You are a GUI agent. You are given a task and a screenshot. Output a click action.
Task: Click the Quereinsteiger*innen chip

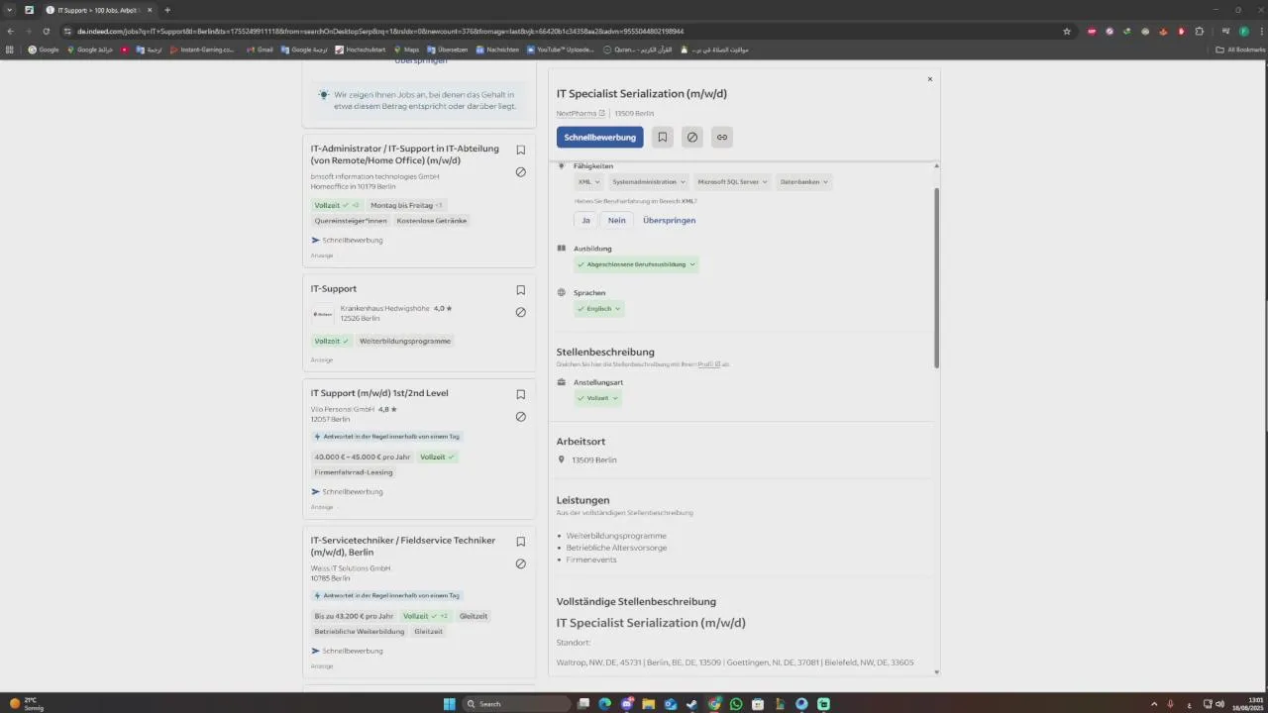click(x=351, y=221)
